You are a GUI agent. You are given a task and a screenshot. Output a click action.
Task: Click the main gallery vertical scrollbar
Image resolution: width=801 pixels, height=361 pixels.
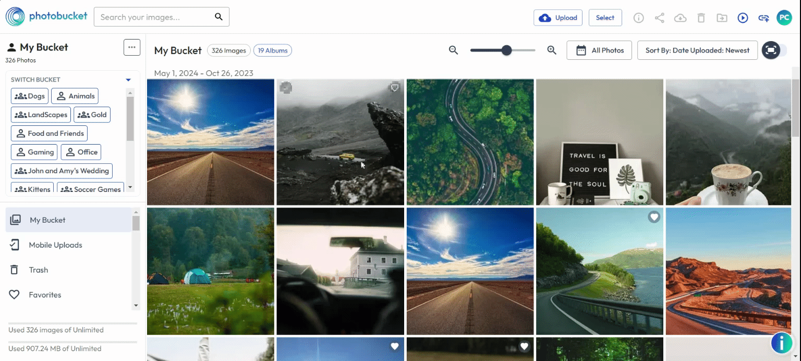(x=796, y=108)
